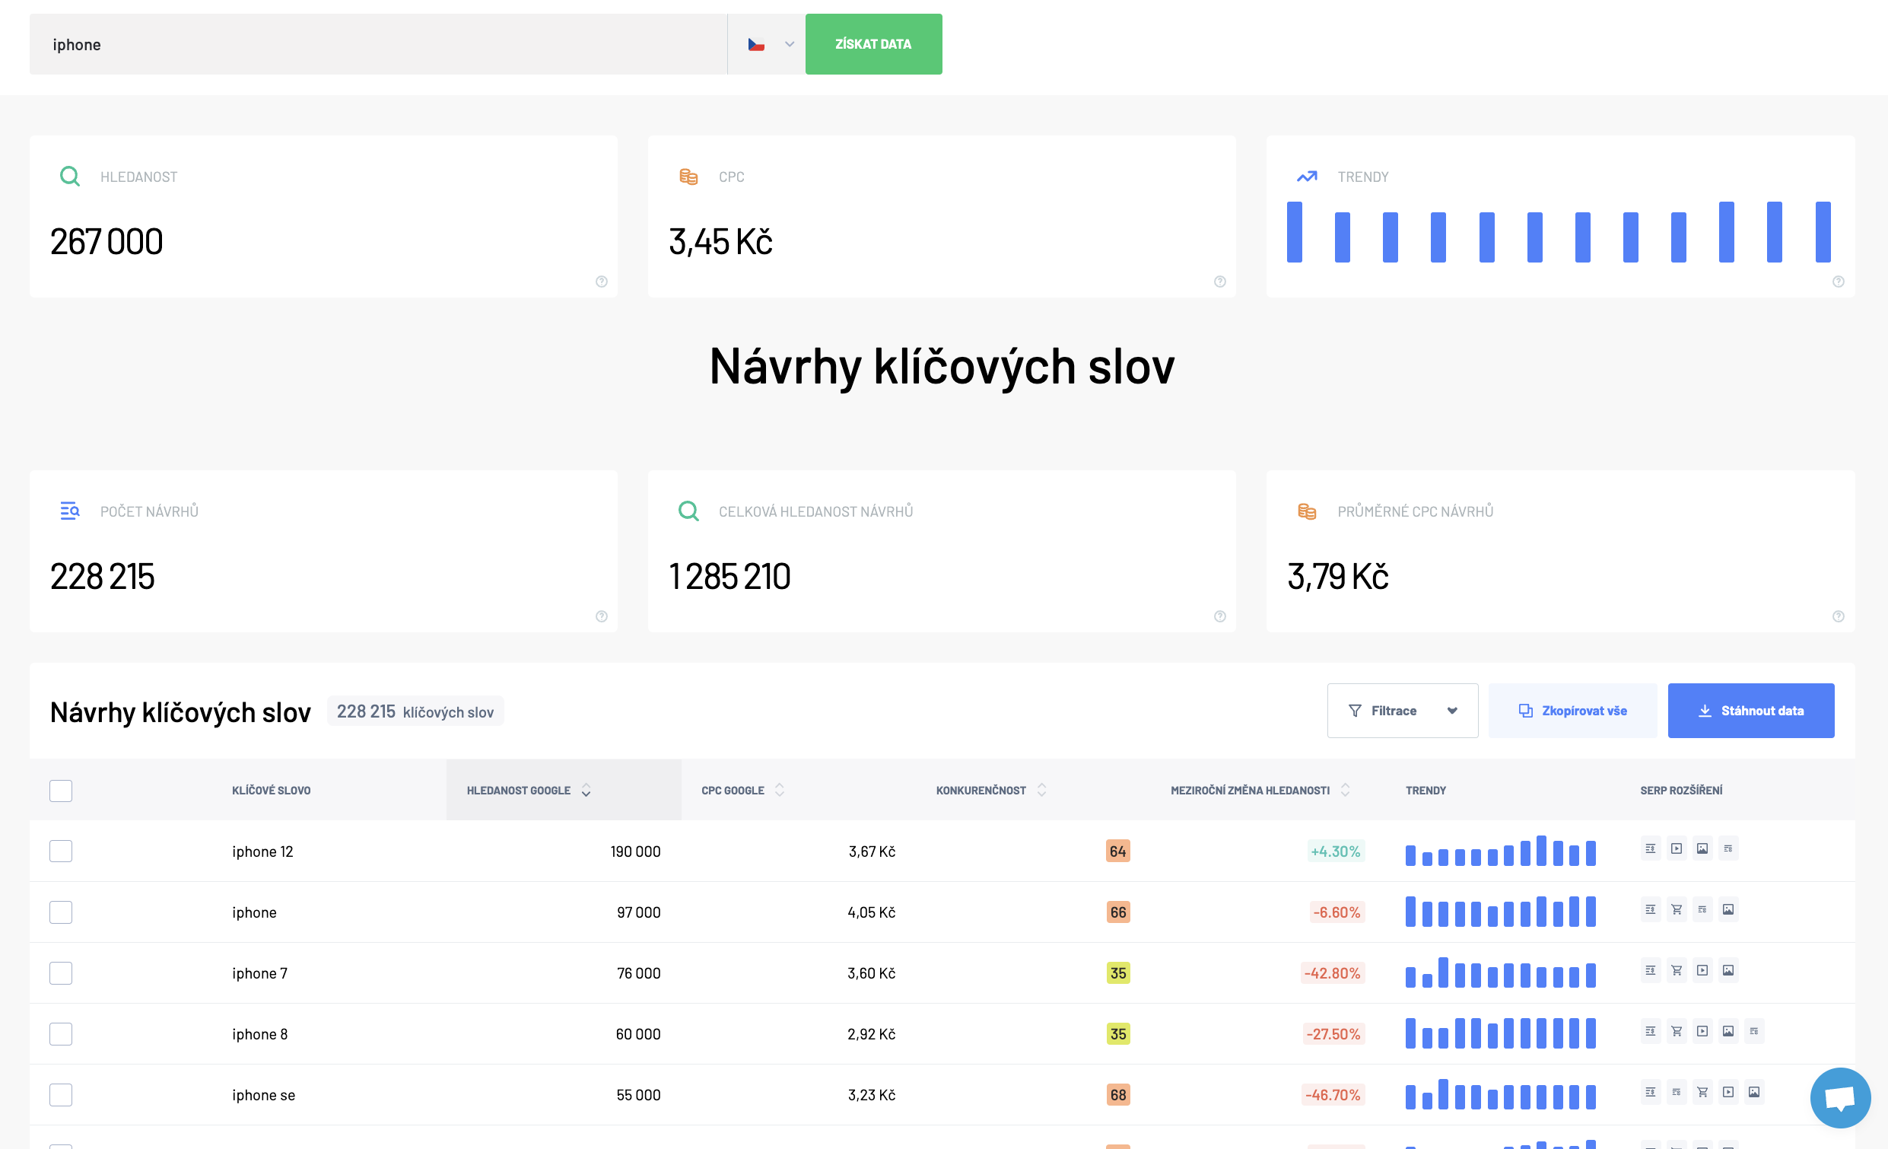Click the Stáhnout data button
1888x1149 pixels.
tap(1751, 711)
